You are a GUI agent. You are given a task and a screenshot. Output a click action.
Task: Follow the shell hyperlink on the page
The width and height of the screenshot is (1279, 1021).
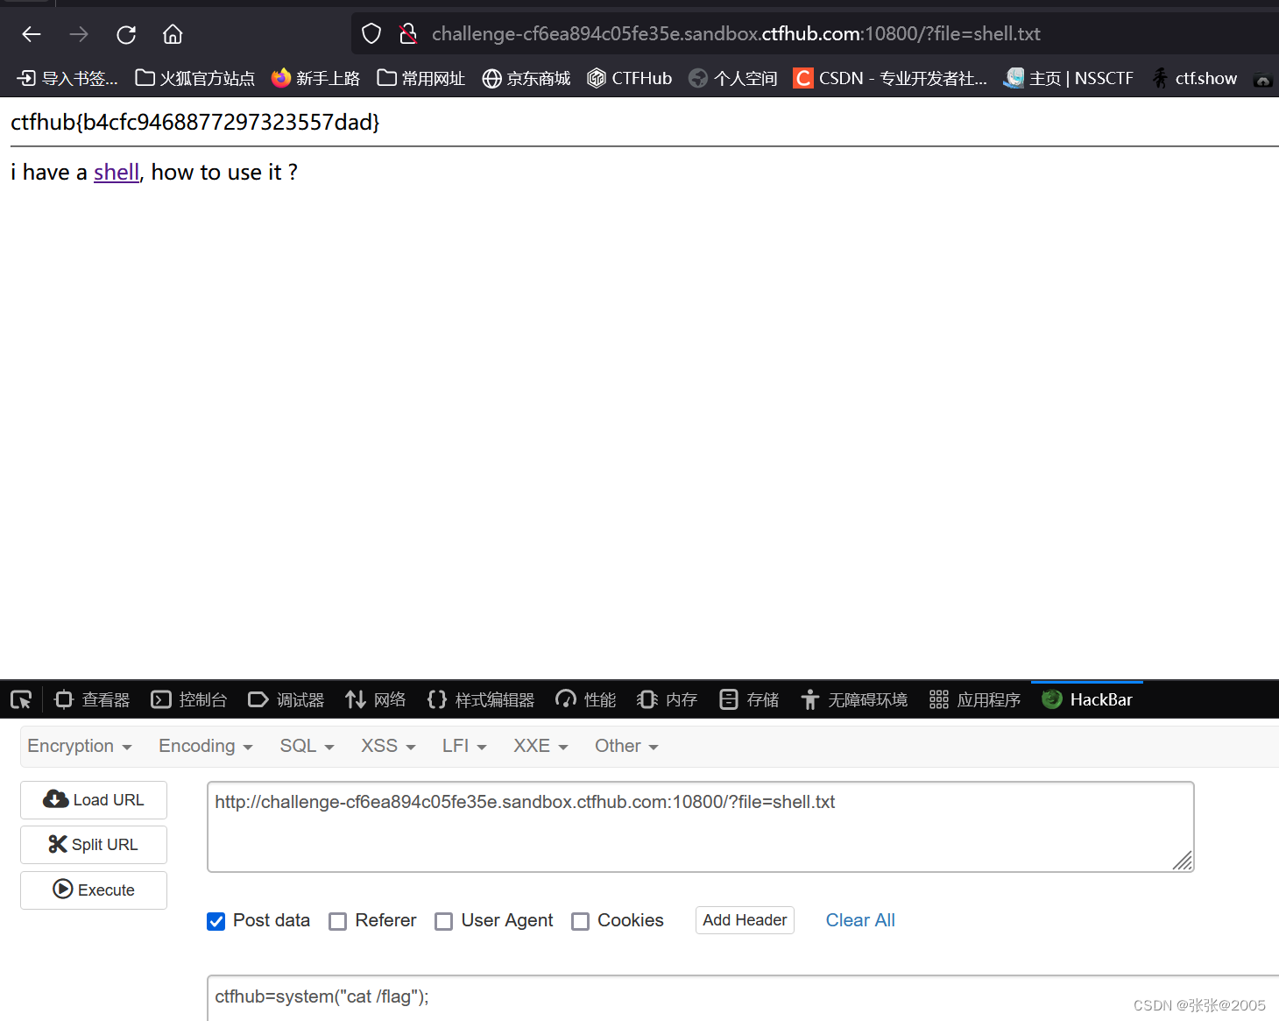pyautogui.click(x=116, y=172)
